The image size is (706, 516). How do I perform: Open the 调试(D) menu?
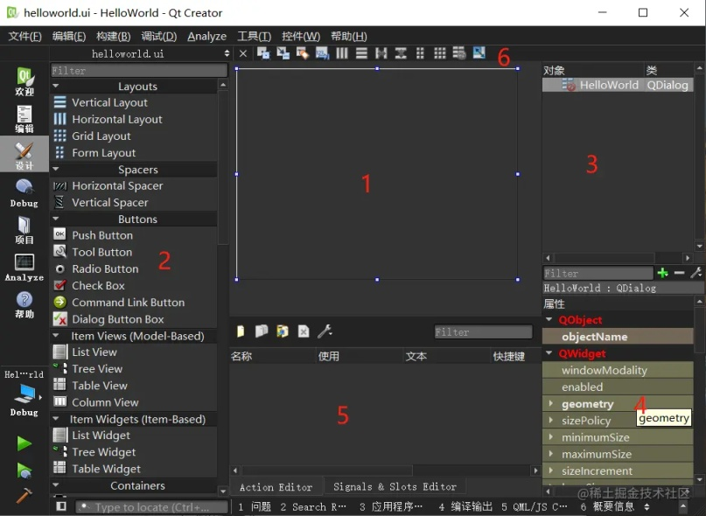159,36
